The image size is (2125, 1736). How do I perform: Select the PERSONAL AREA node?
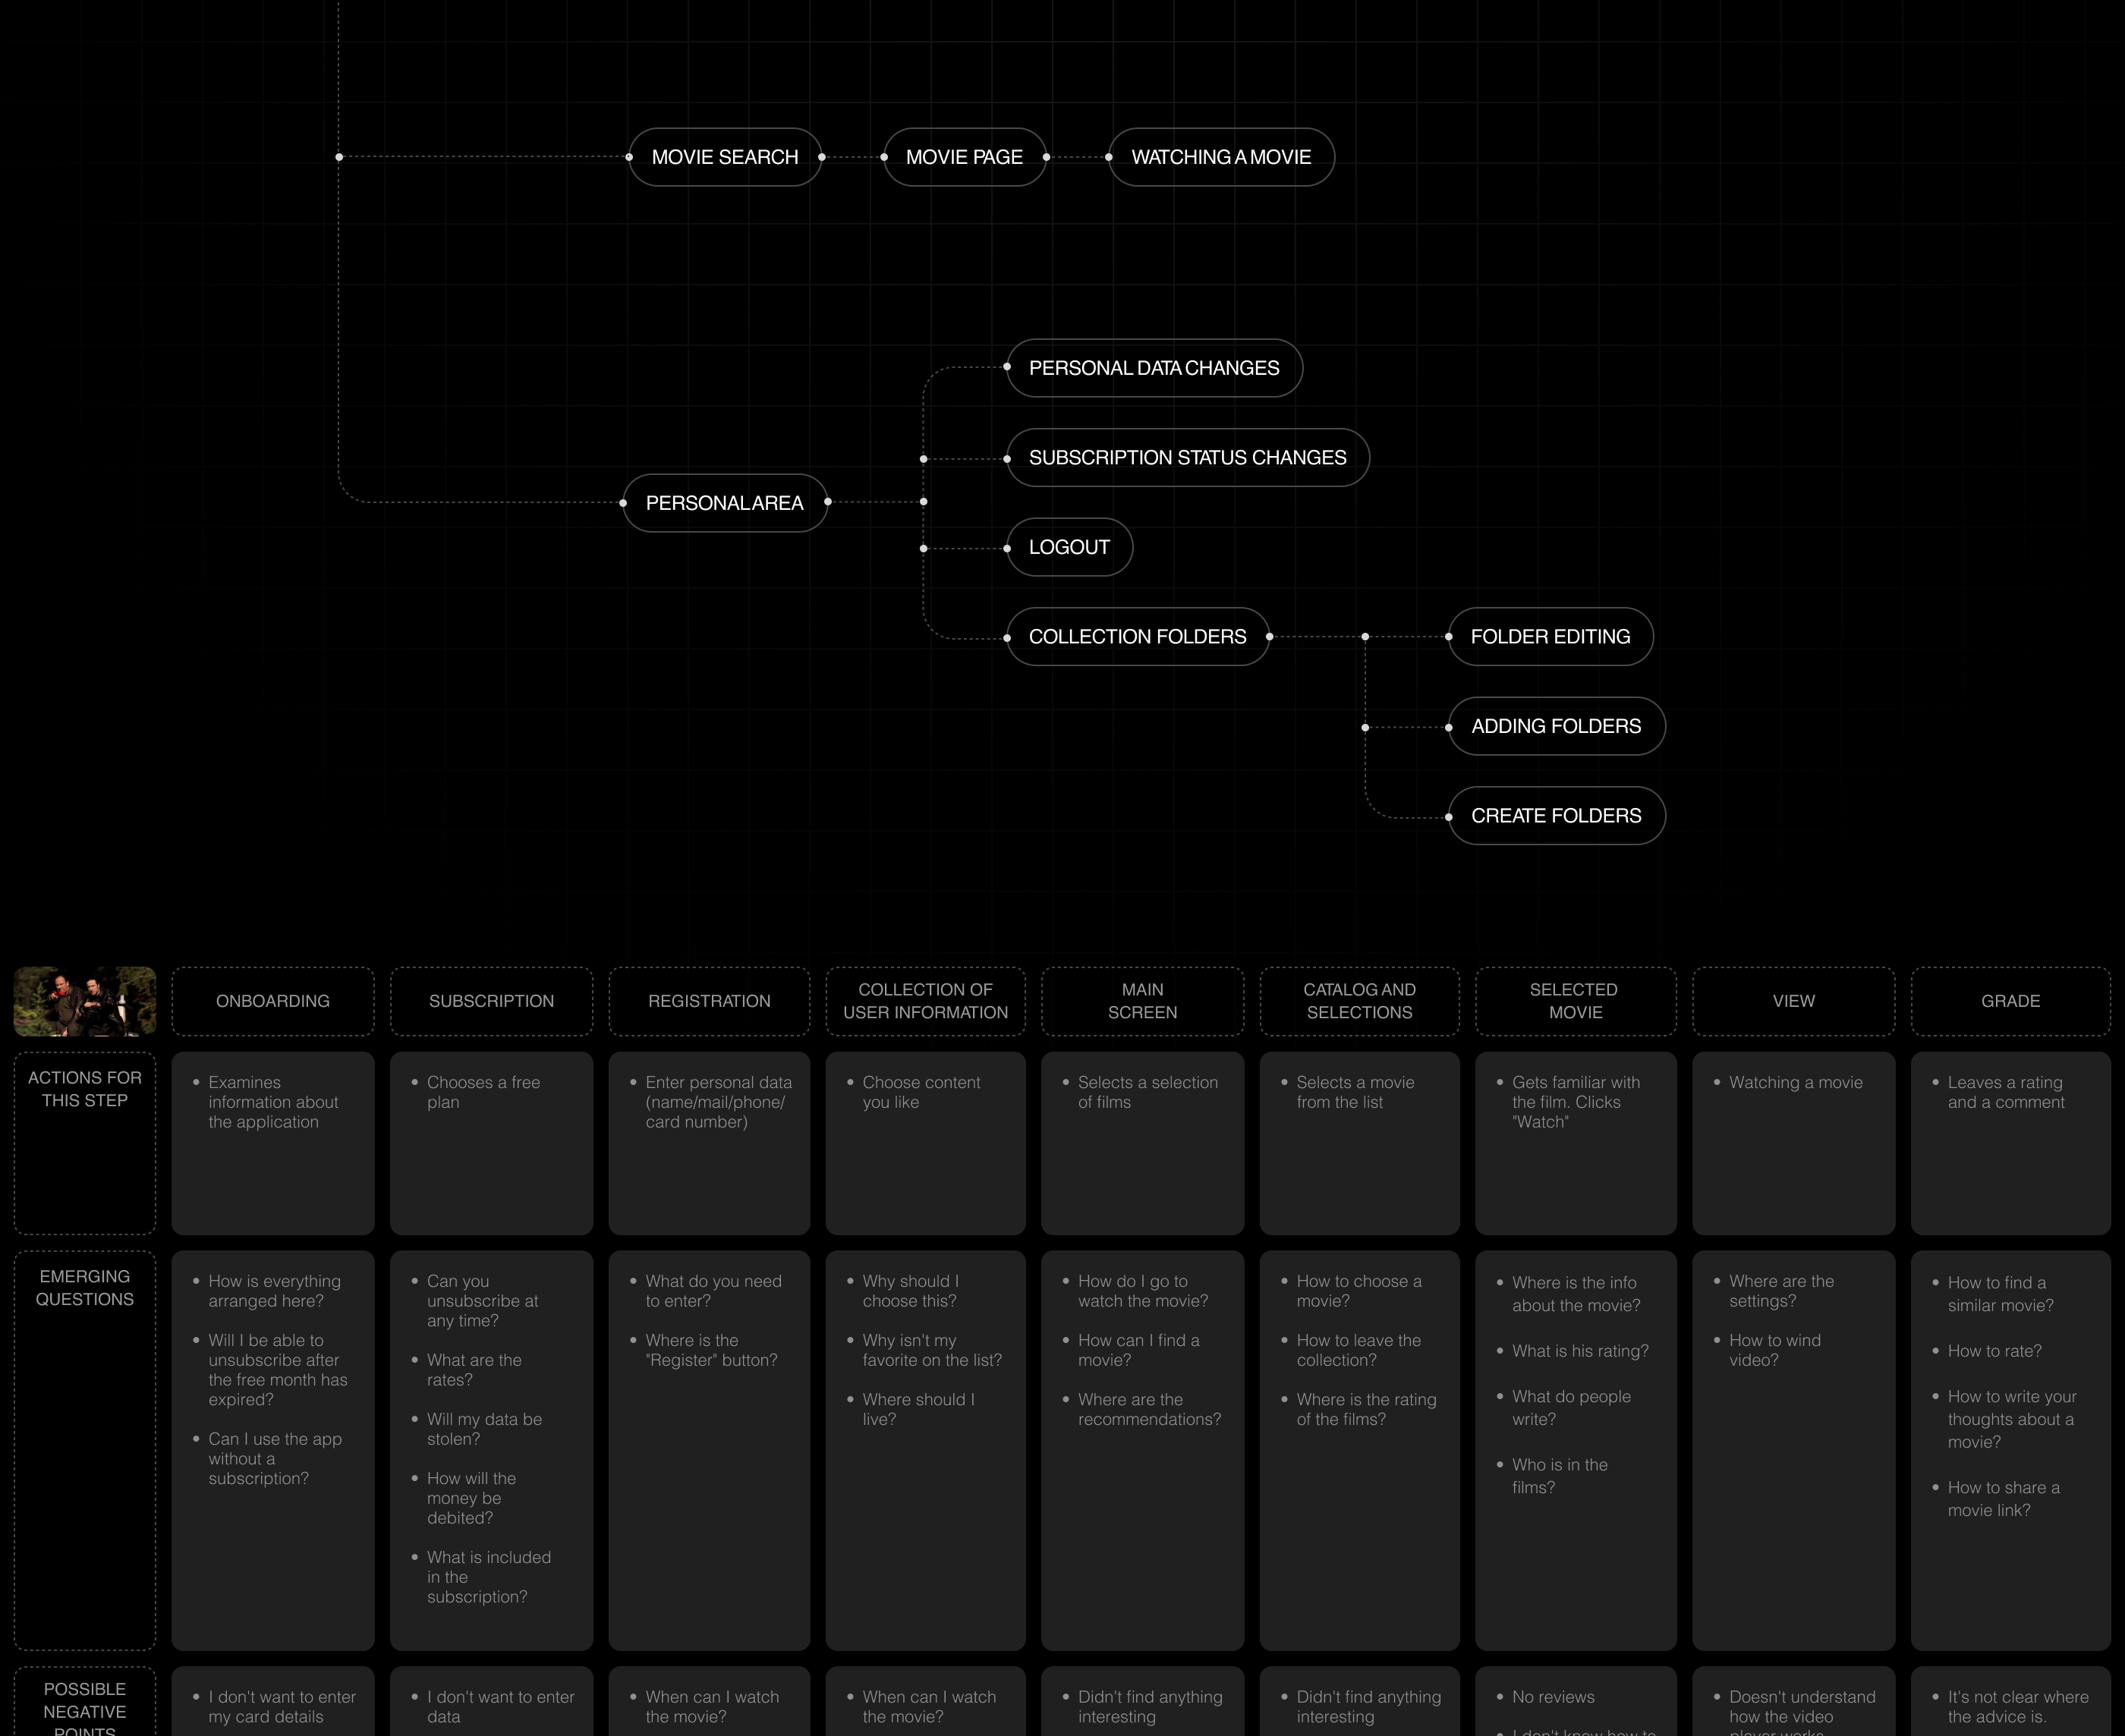click(725, 503)
